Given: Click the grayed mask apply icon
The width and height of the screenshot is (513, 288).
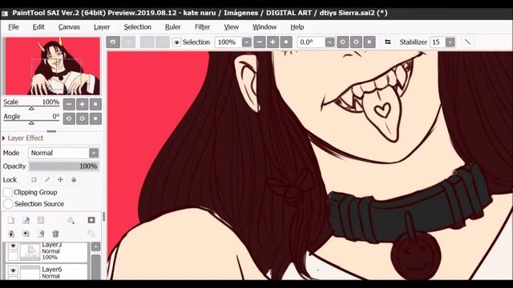Looking at the screenshot, I should [91, 234].
